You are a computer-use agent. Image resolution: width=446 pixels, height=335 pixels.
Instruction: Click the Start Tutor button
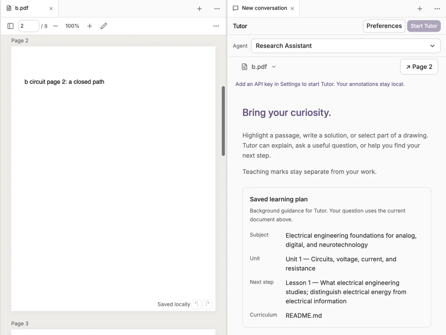pyautogui.click(x=424, y=26)
